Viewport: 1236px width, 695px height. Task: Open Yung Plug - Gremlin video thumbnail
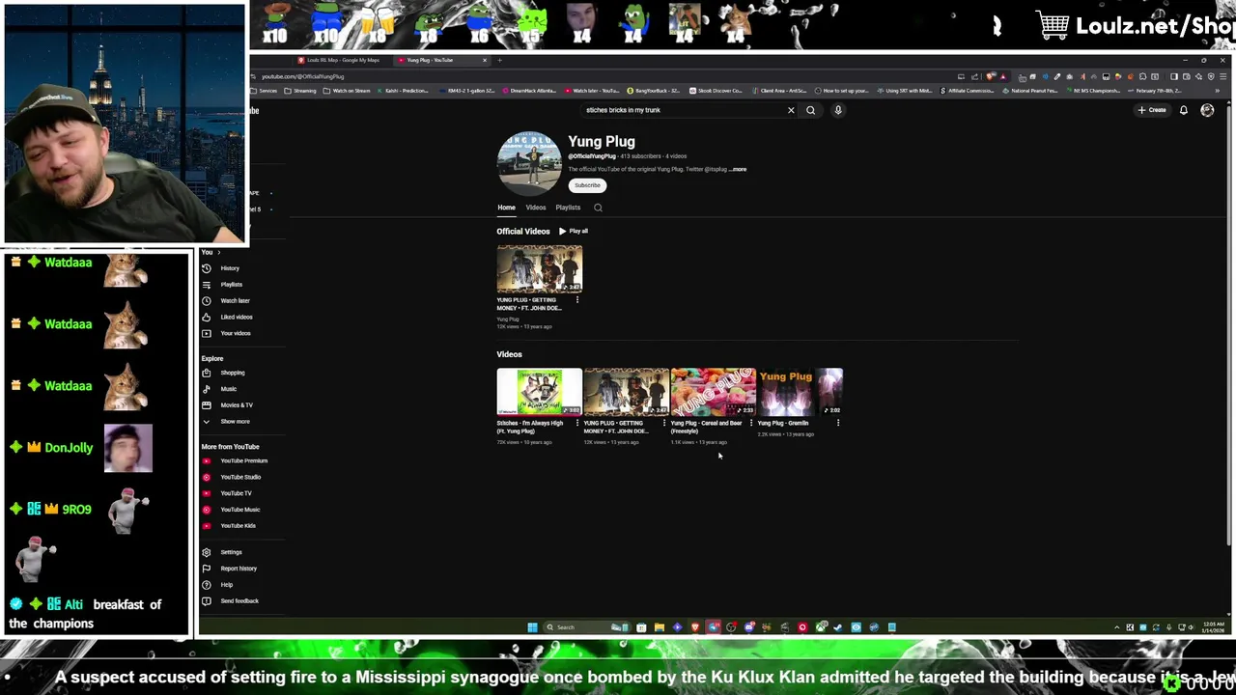tap(801, 391)
